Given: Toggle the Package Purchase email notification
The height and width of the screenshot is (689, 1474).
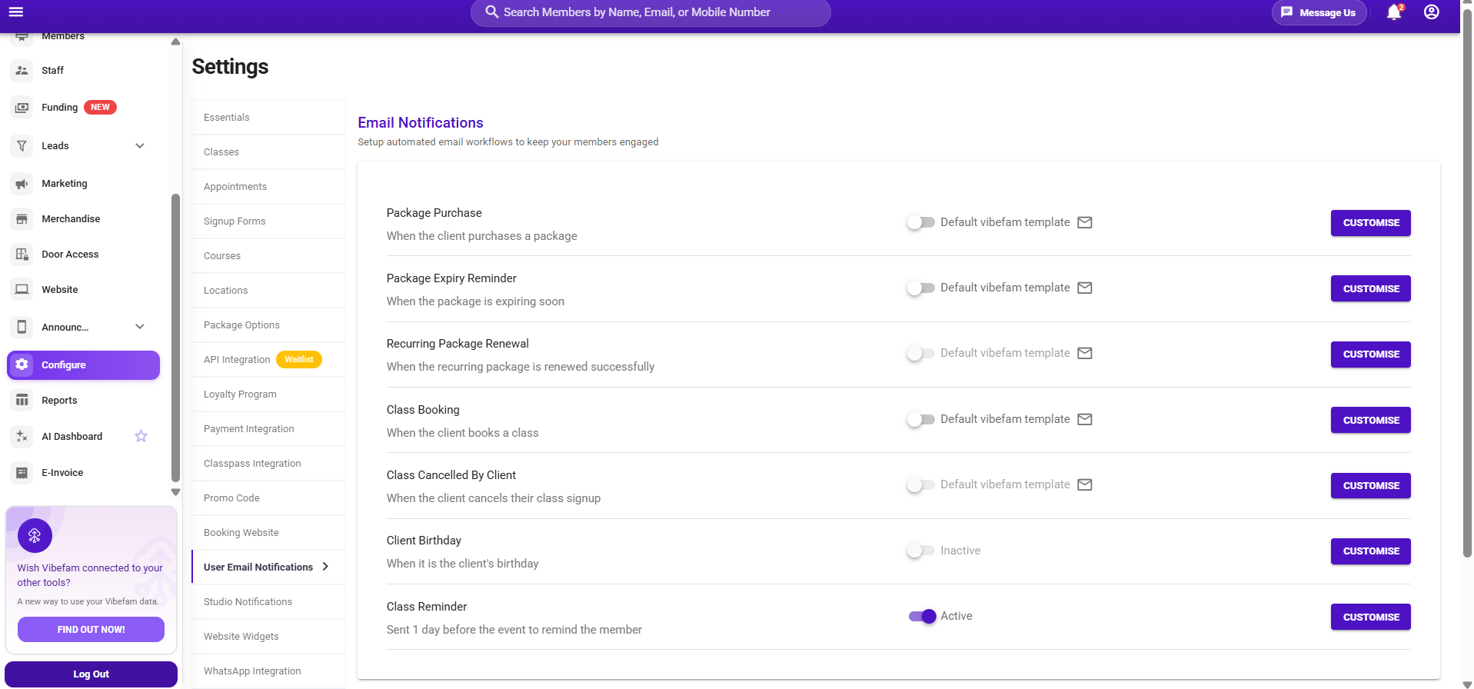Looking at the screenshot, I should tap(920, 222).
